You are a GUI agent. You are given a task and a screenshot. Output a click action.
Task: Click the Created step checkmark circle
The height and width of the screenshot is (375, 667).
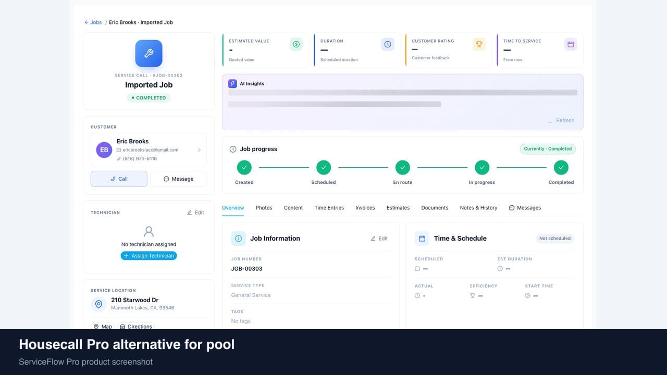pos(244,167)
